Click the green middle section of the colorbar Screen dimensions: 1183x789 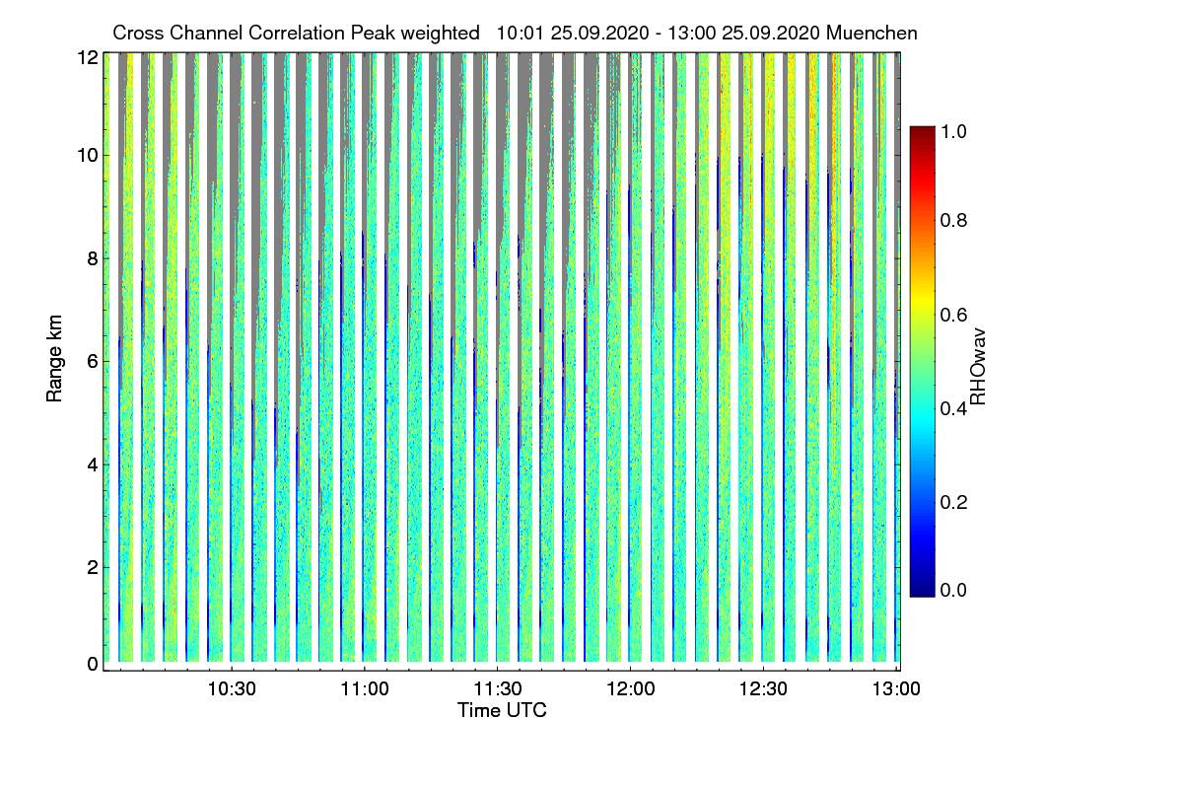pyautogui.click(x=921, y=361)
